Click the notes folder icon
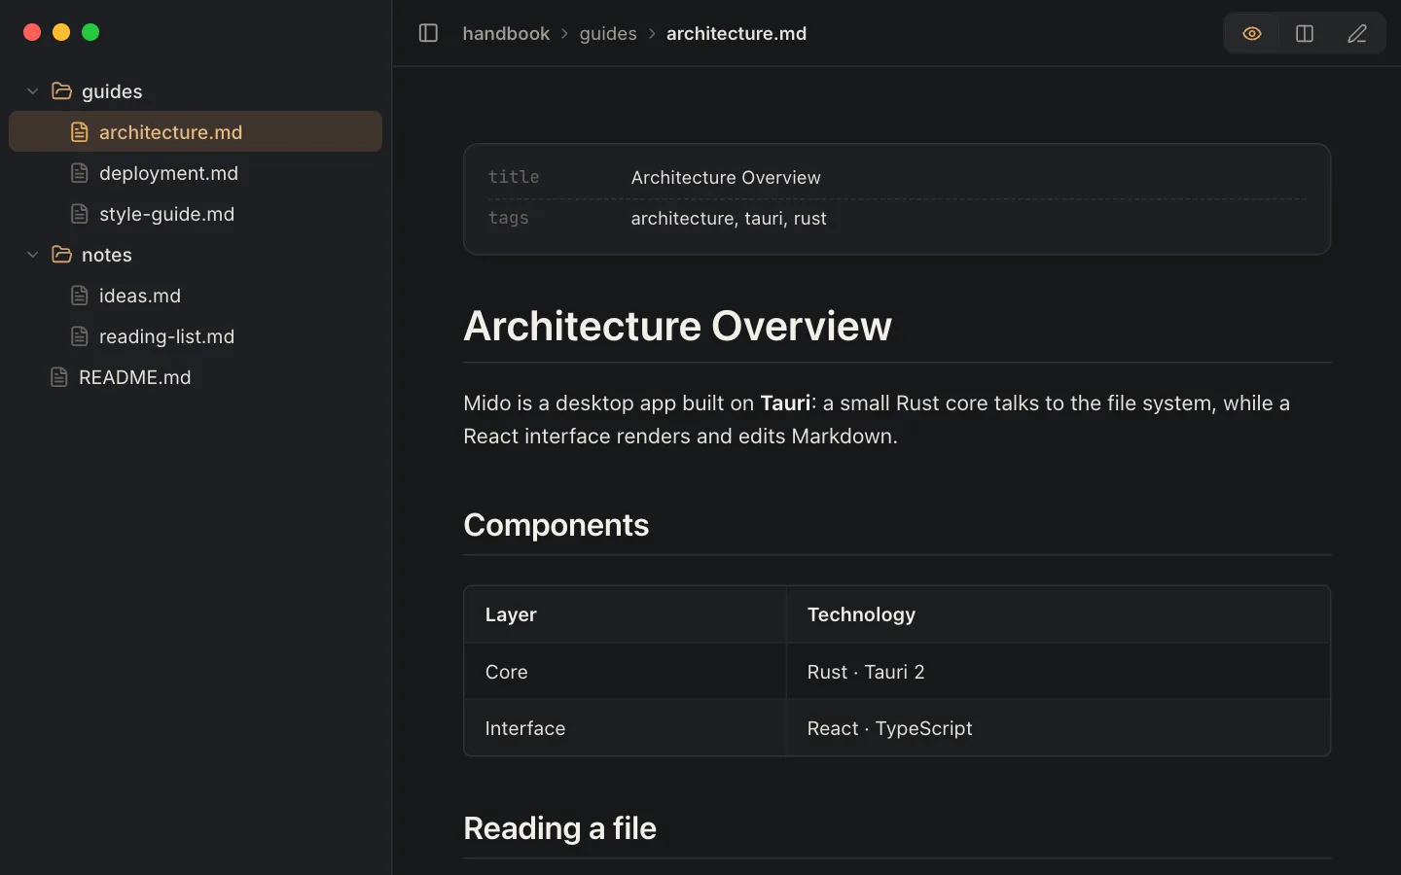The image size is (1401, 875). coord(61,254)
